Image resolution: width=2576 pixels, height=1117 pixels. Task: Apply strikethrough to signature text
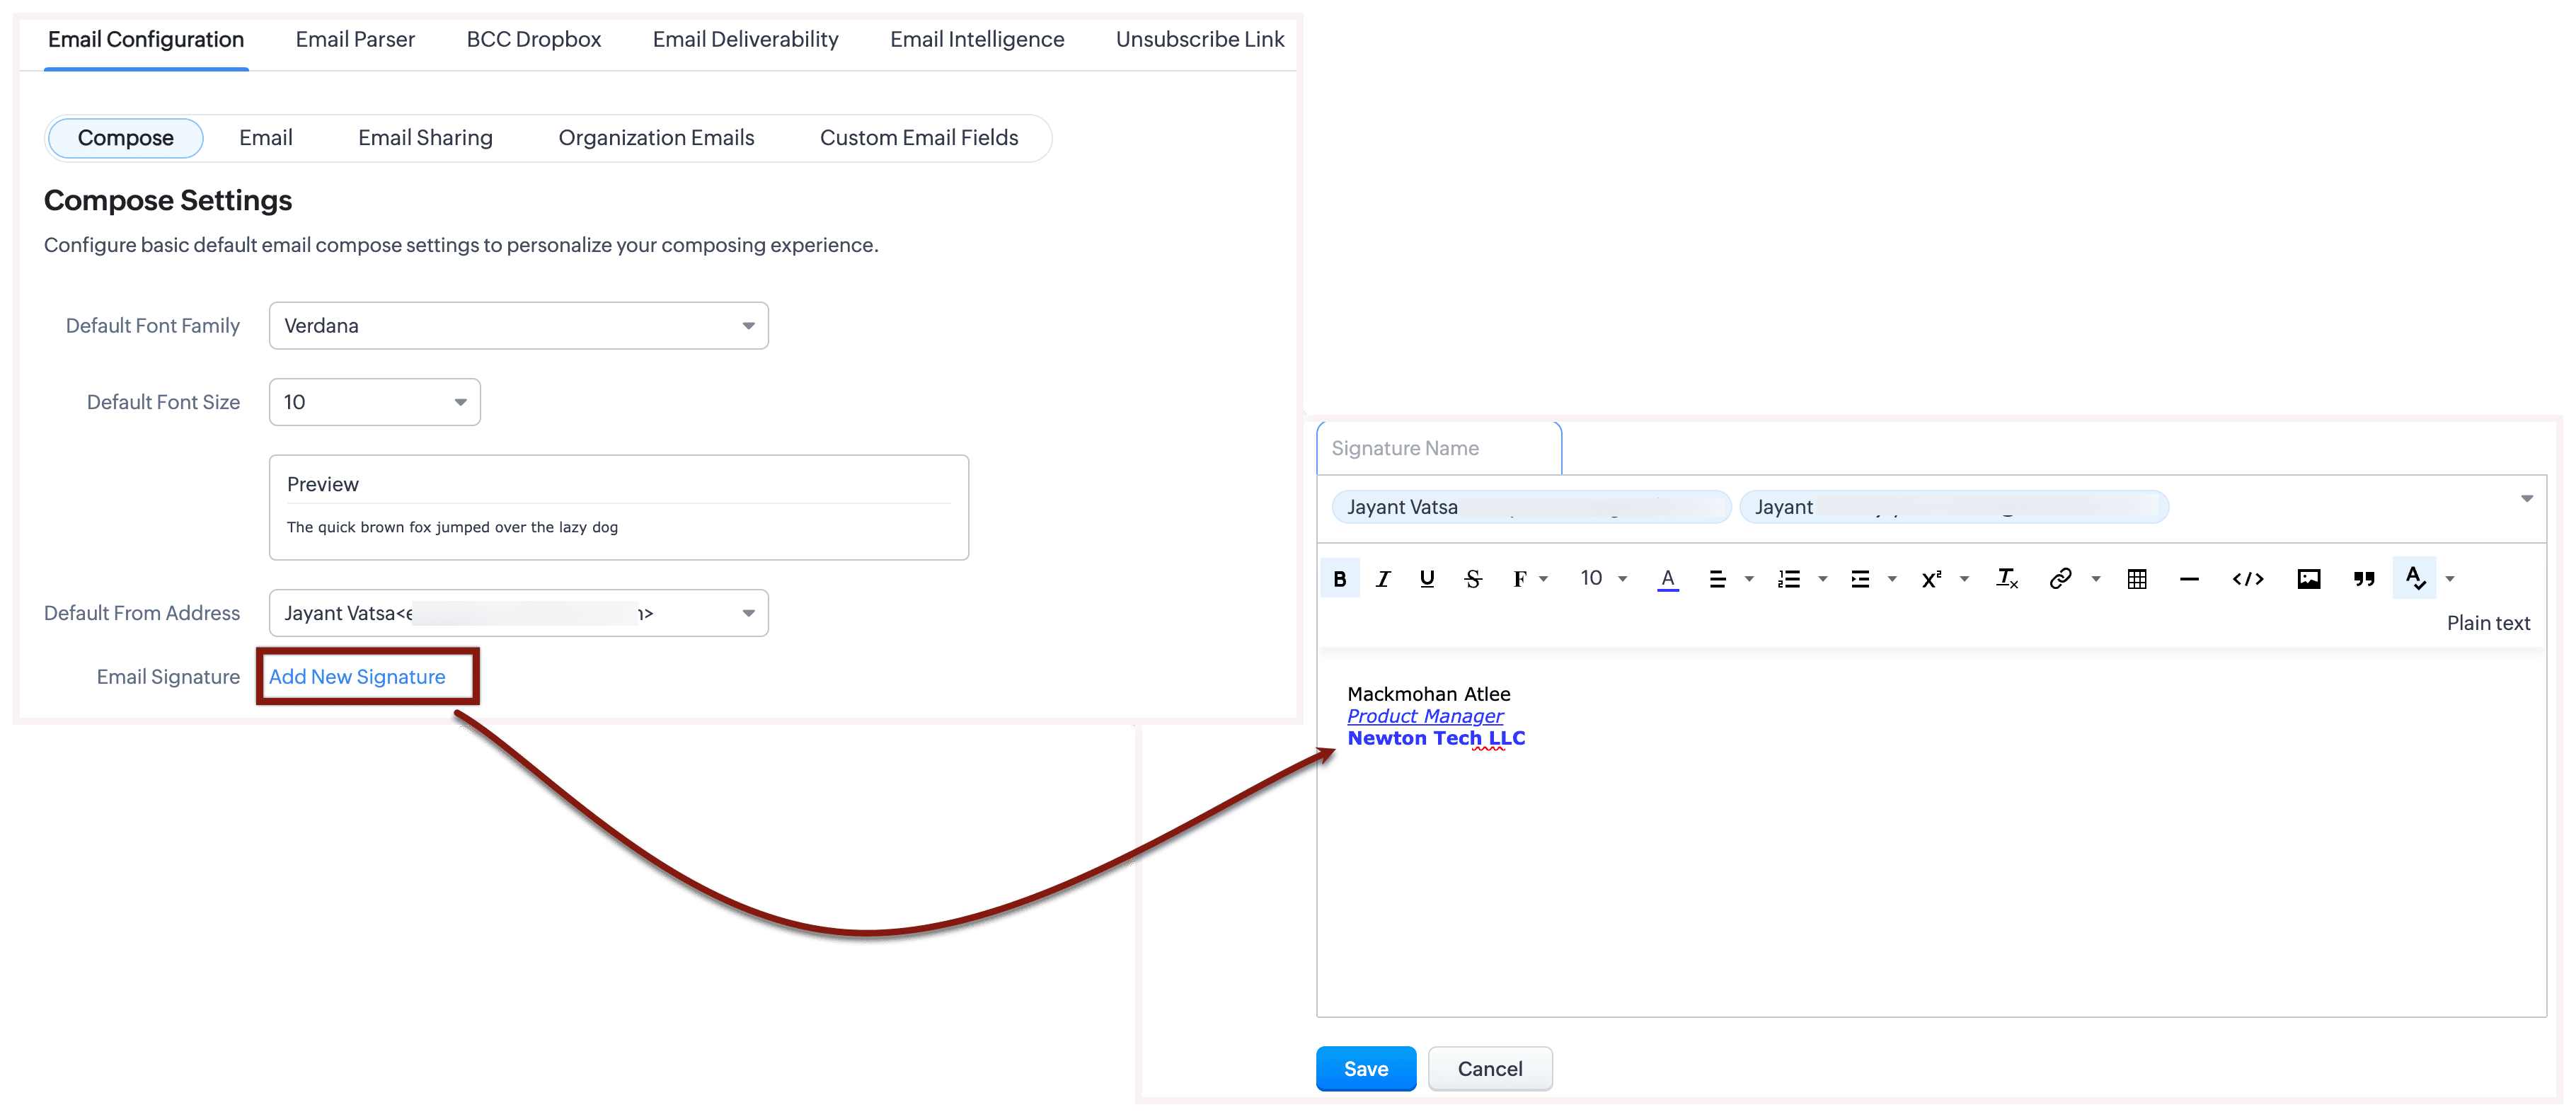pos(1472,578)
